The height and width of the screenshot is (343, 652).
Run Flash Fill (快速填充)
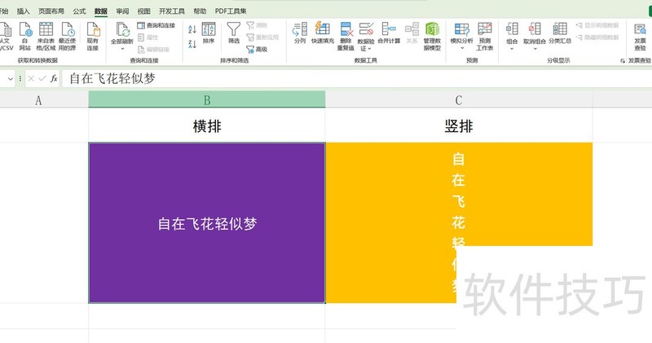click(x=323, y=33)
